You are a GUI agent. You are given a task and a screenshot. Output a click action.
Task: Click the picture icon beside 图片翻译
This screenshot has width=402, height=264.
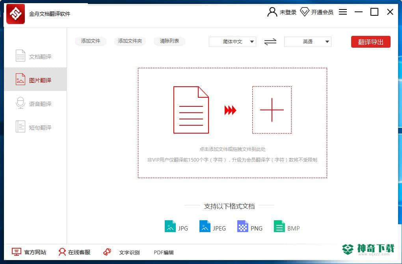[x=20, y=79]
